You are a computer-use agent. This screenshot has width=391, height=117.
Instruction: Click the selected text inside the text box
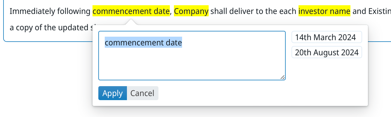[x=143, y=43]
